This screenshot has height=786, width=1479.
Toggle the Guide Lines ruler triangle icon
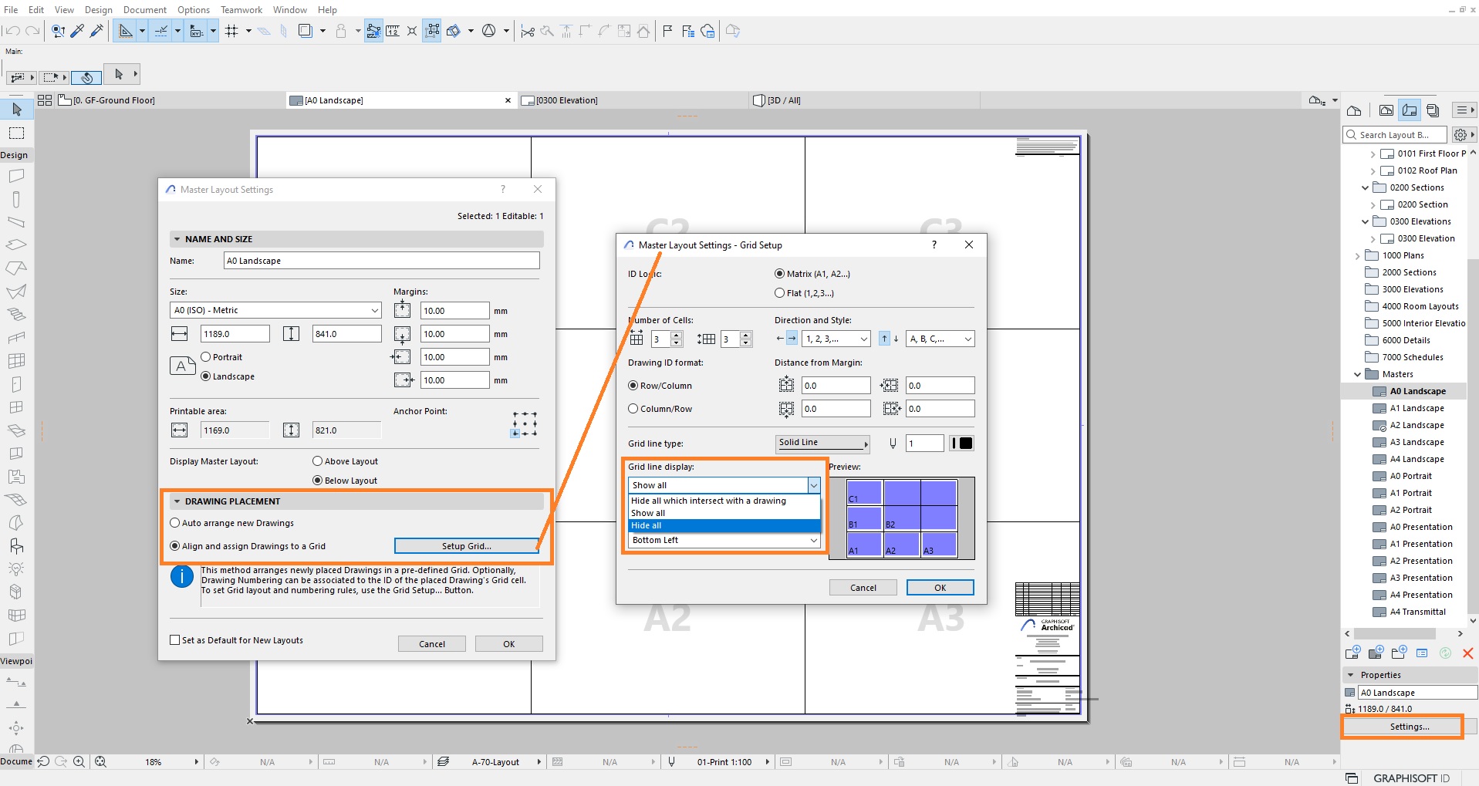coord(125,31)
